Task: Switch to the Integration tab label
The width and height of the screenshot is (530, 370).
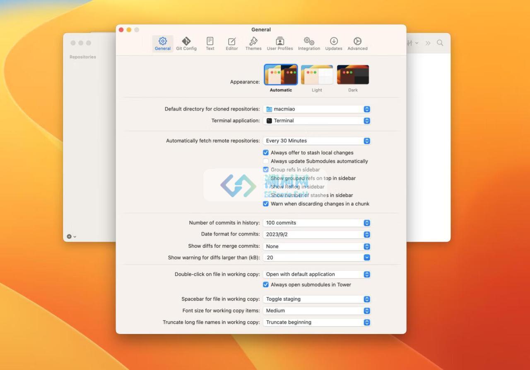Action: point(309,48)
